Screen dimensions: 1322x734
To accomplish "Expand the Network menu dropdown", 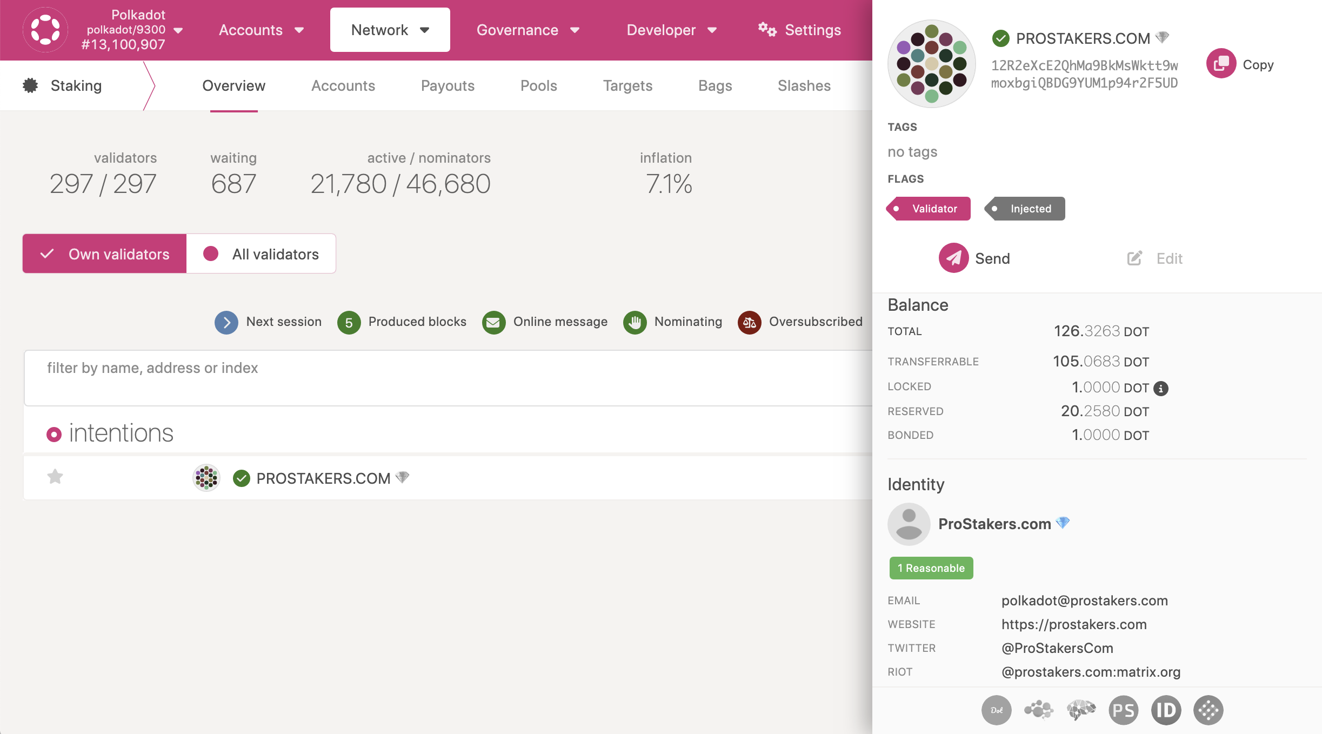I will tap(390, 30).
